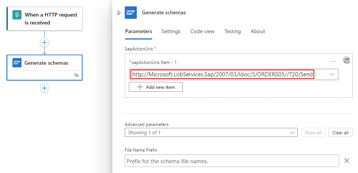Click the Clear all button
Viewport: 358px width, 173px height.
click(340, 132)
